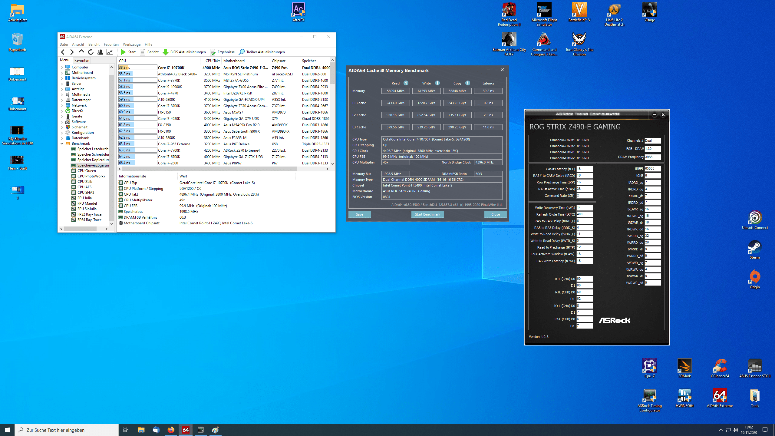The image size is (775, 436).
Task: Select Speicher Lesedurchsatz benchmark item
Action: tap(90, 149)
